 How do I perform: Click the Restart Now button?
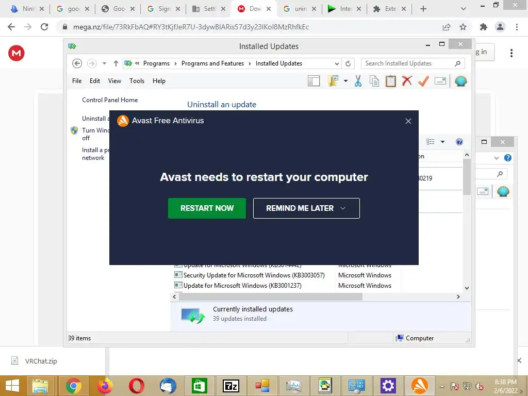(x=207, y=208)
